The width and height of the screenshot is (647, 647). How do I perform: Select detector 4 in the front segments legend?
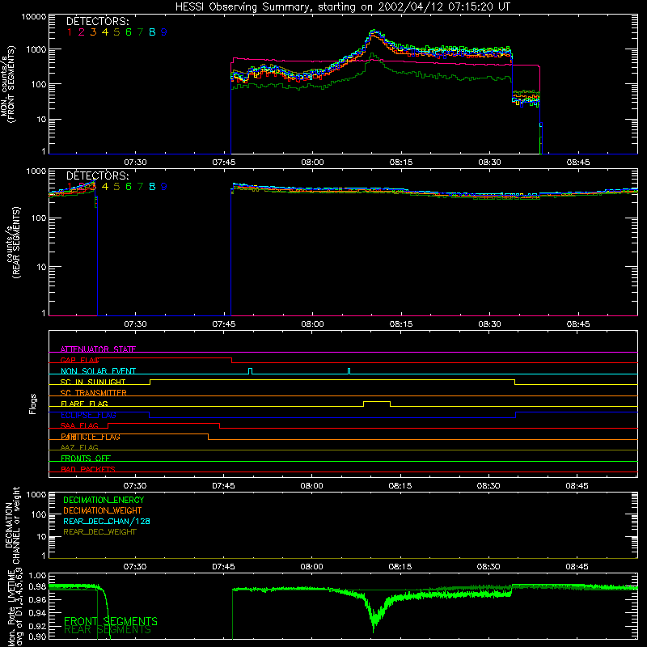tap(105, 32)
